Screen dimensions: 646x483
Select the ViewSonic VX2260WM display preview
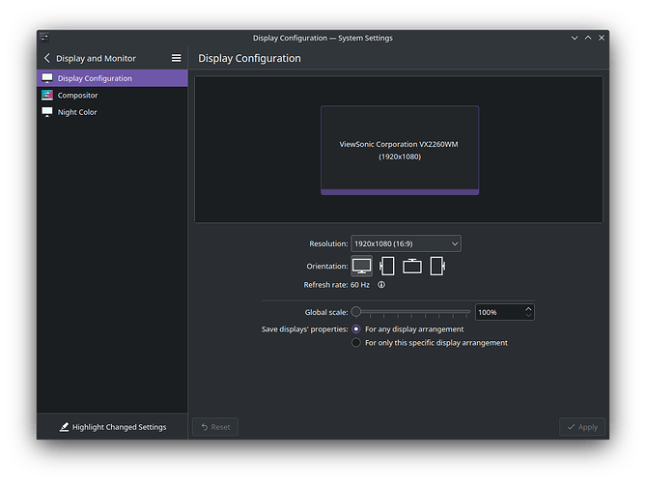click(x=400, y=150)
